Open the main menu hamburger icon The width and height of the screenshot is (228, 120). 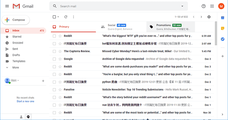pyautogui.click(x=7, y=6)
